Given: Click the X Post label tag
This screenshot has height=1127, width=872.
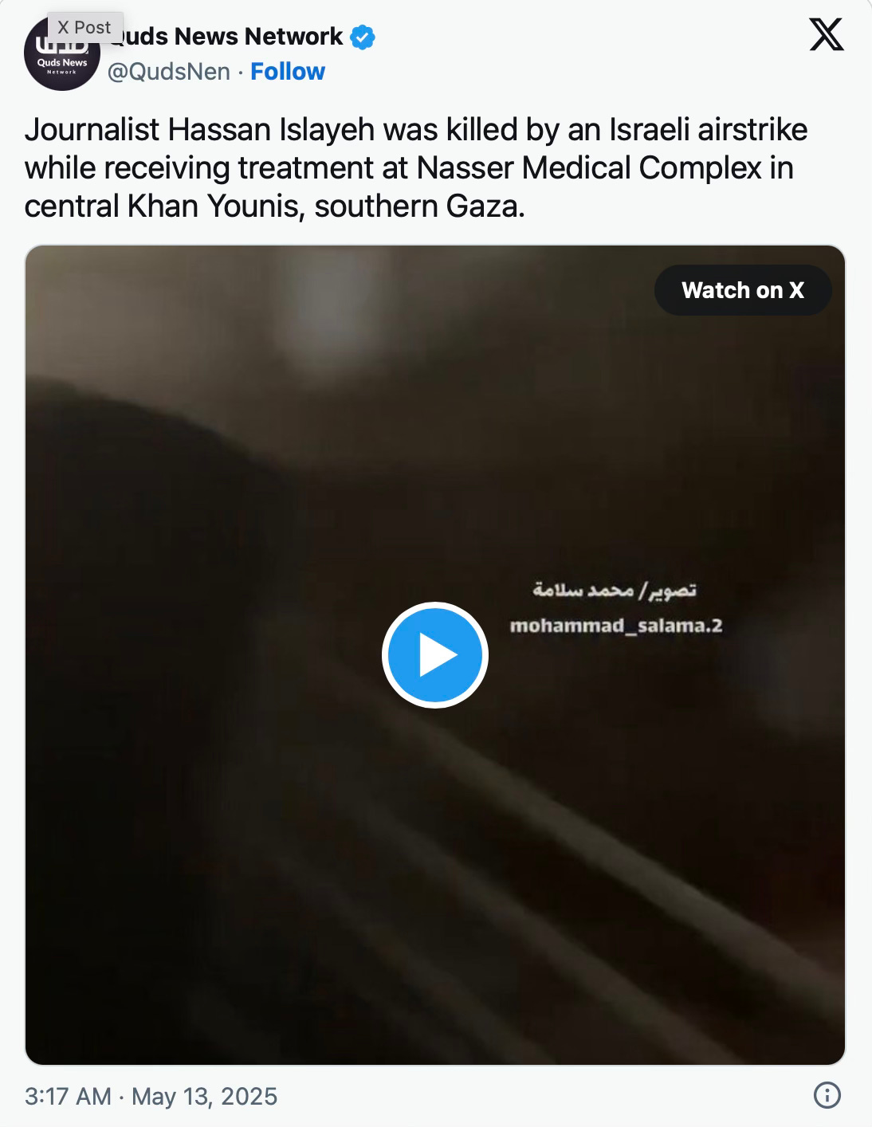Looking at the screenshot, I should pyautogui.click(x=84, y=27).
